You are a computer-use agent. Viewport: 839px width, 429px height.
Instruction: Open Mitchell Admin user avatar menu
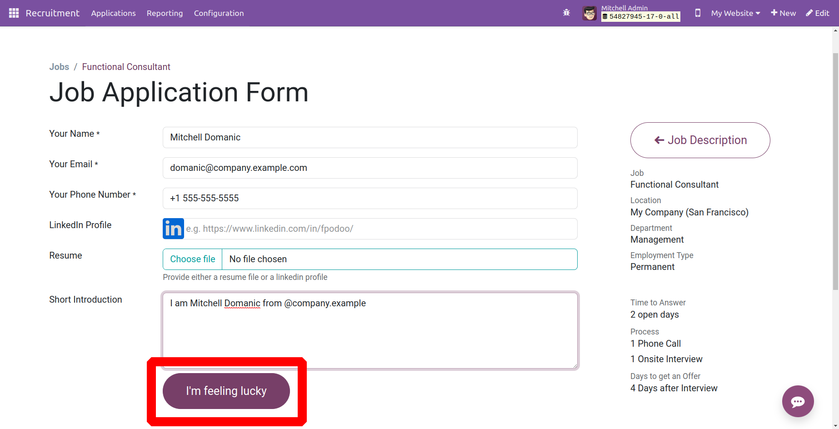[x=589, y=13]
